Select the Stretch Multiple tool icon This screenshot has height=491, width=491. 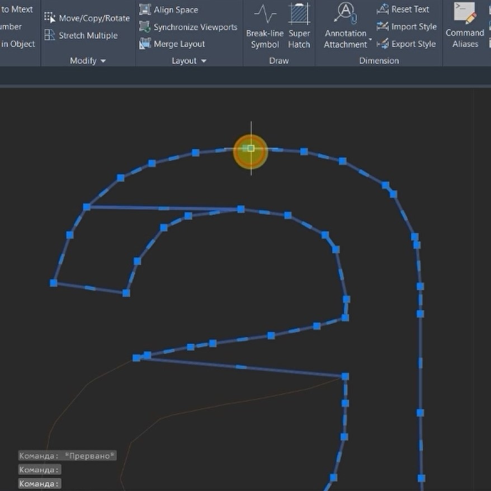(49, 35)
